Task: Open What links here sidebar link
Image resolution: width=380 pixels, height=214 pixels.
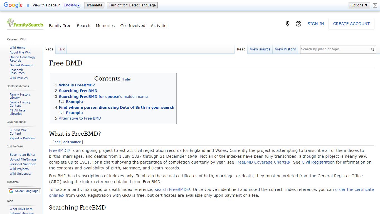Action: (x=21, y=209)
